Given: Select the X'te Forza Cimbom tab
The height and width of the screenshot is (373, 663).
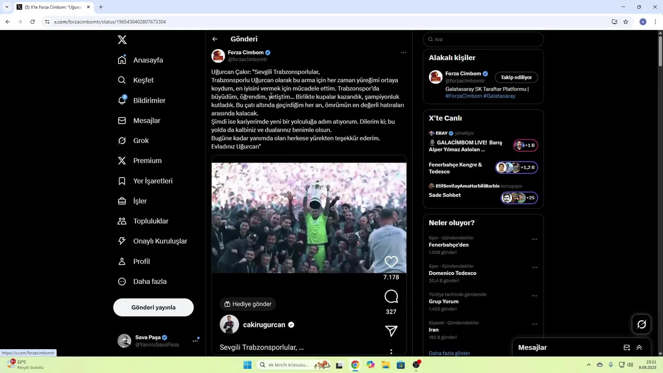Looking at the screenshot, I should tap(53, 7).
